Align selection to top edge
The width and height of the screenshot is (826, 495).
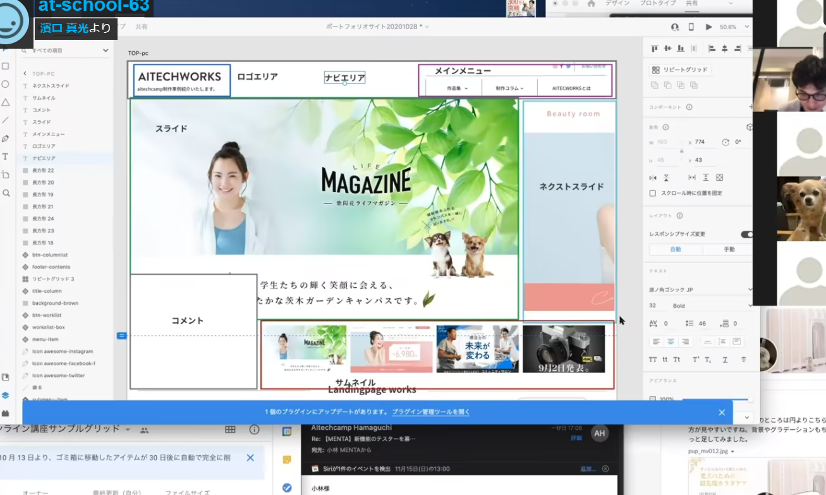[654, 48]
